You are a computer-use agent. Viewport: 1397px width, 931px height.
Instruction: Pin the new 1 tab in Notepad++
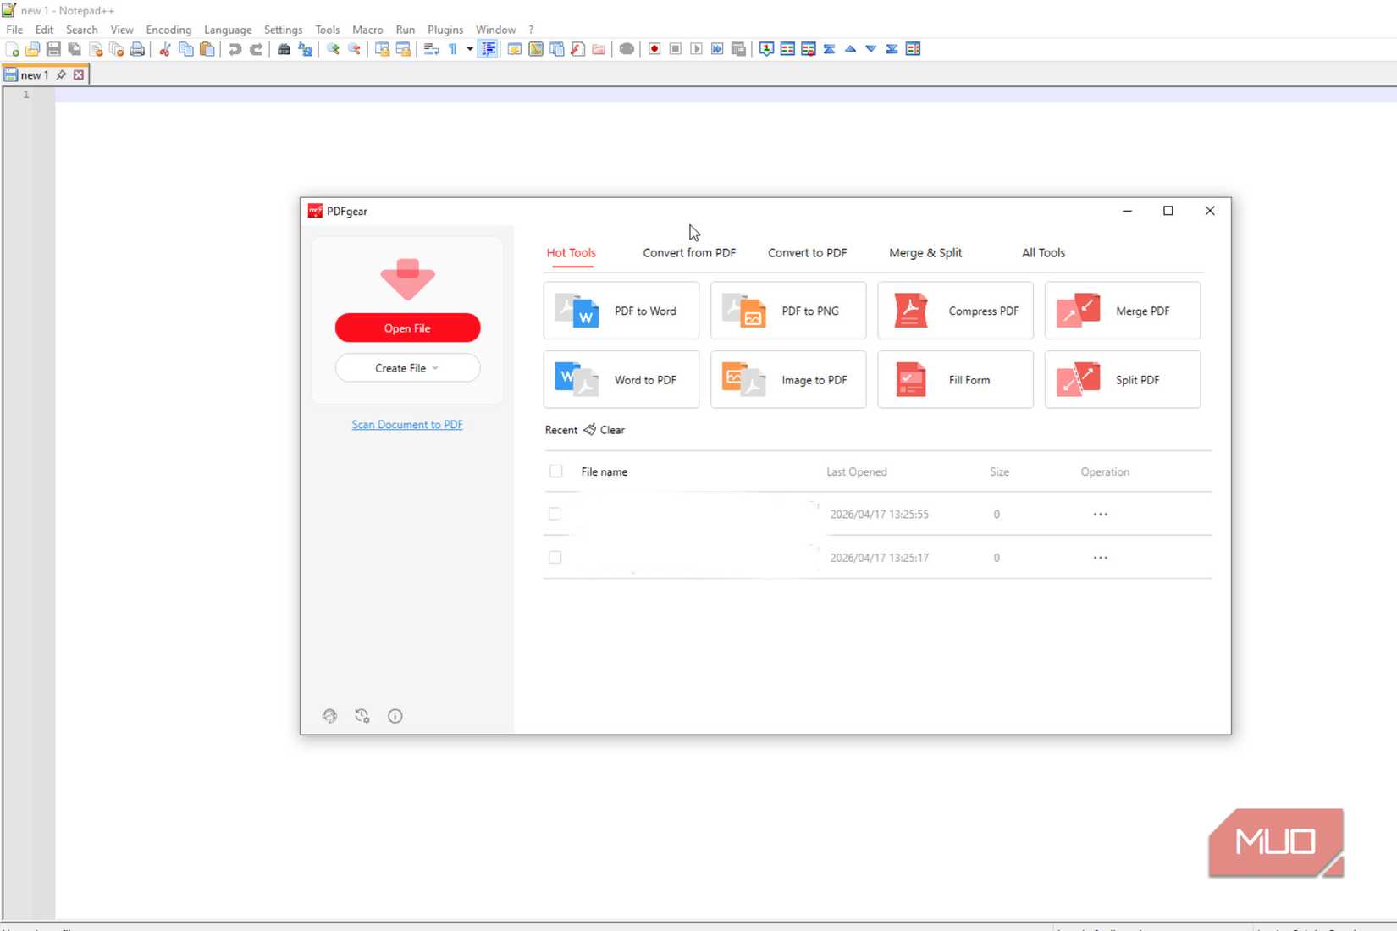click(61, 75)
